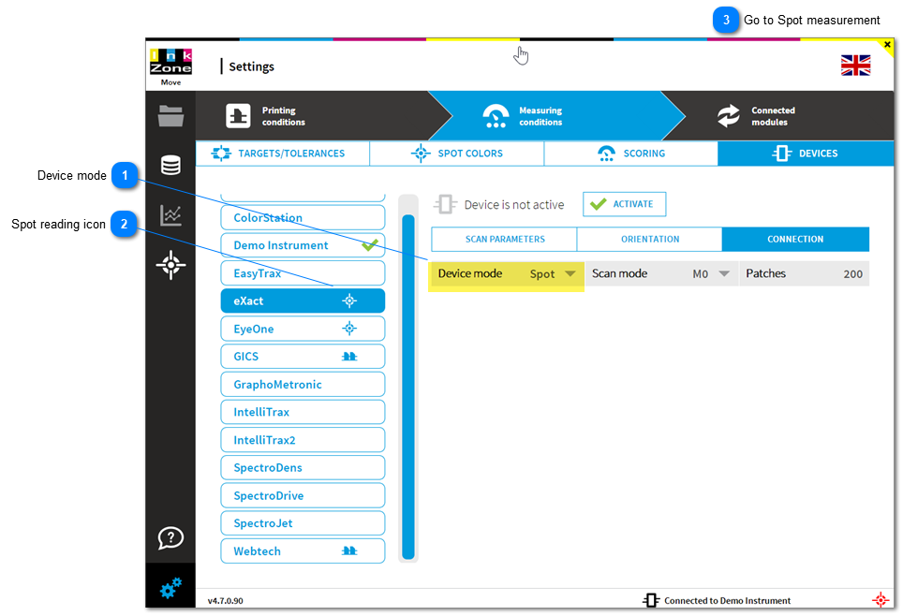Select IntelliTrax2 device
The width and height of the screenshot is (903, 616).
[x=303, y=440]
